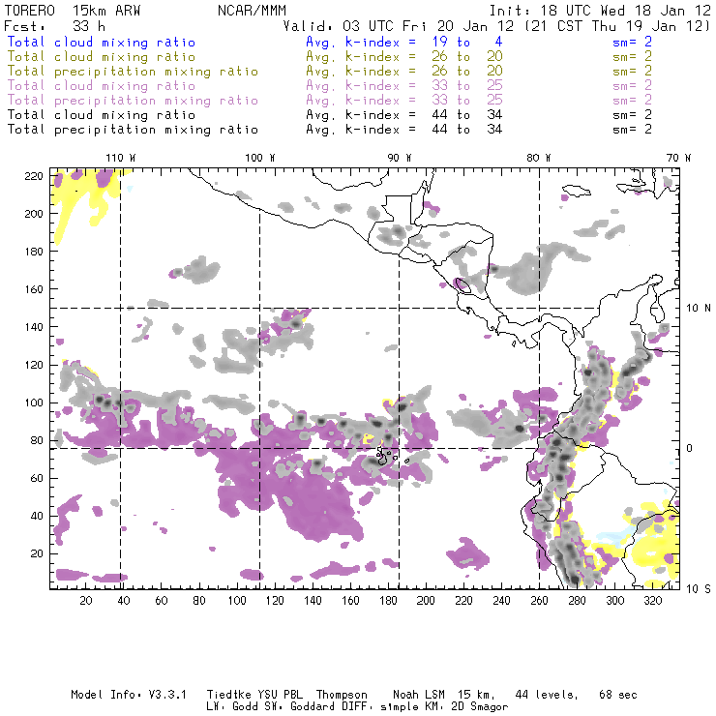Click y-axis tick label '160'
Screen dimensions: 716x716
pyautogui.click(x=34, y=289)
